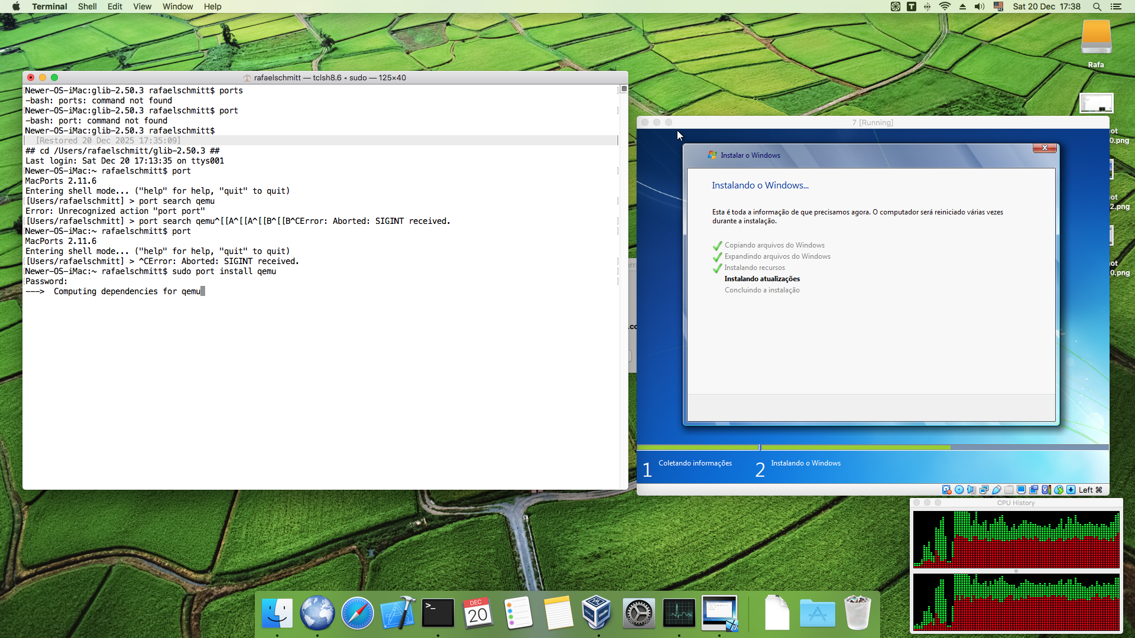The image size is (1135, 638).
Task: Click the keyboard capture arrow icon near Left ⌘
Action: pyautogui.click(x=1071, y=490)
